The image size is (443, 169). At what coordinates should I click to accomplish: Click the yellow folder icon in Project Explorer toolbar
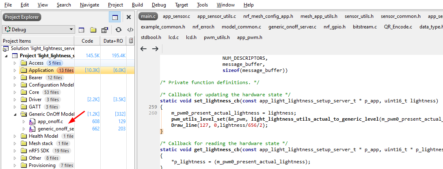93,30
